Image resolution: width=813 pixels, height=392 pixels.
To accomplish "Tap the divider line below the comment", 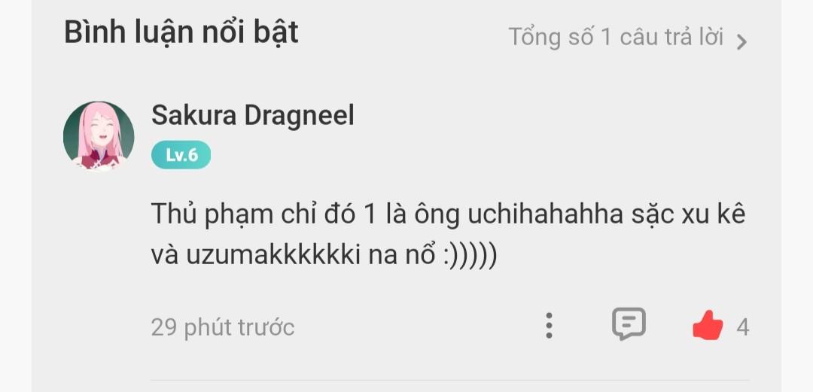I will (450, 380).
